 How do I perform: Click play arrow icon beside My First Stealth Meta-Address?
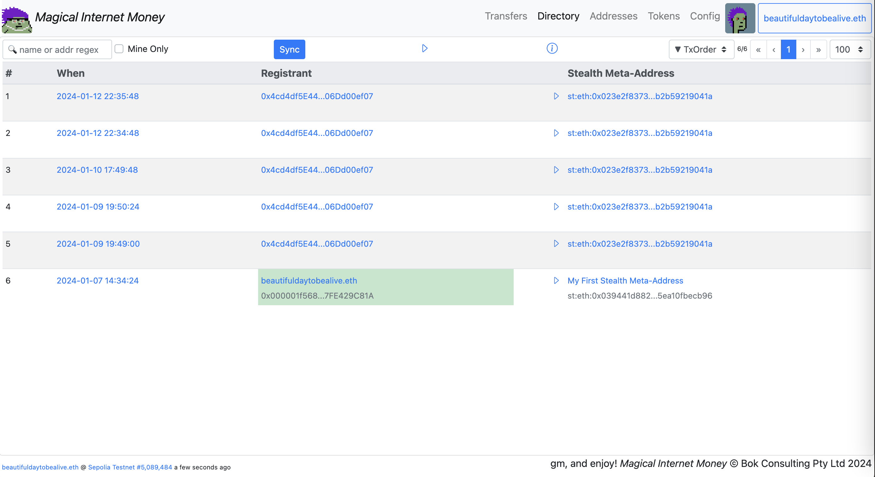tap(556, 280)
